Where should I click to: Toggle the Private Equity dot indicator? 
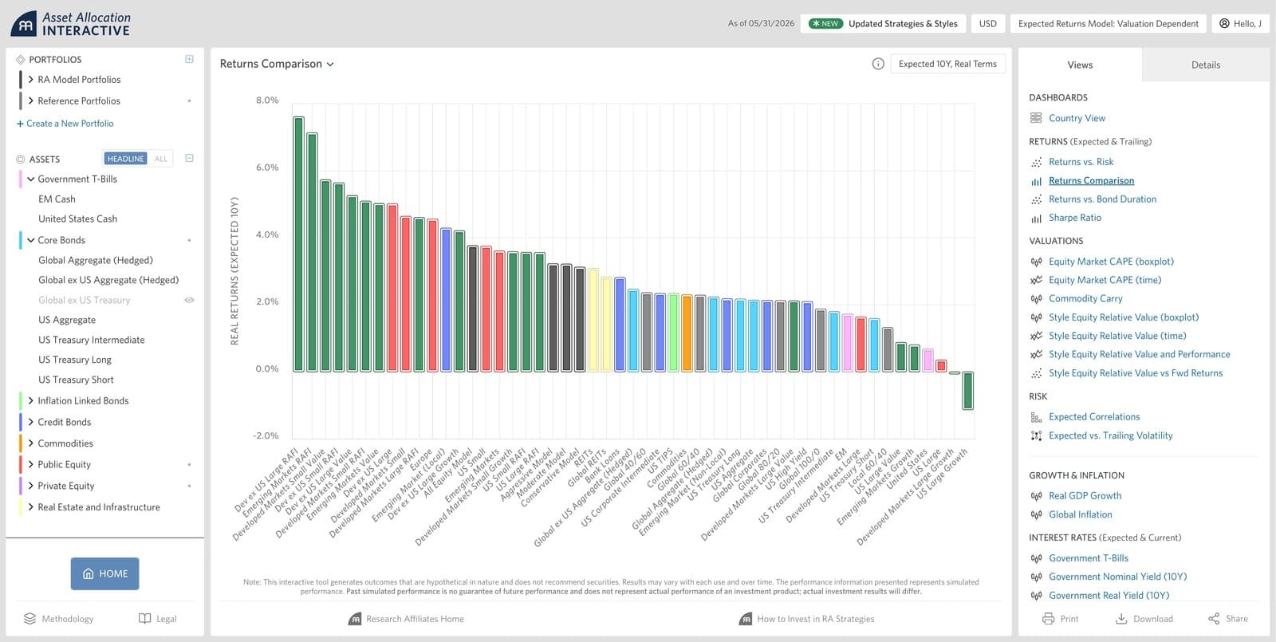tap(189, 486)
